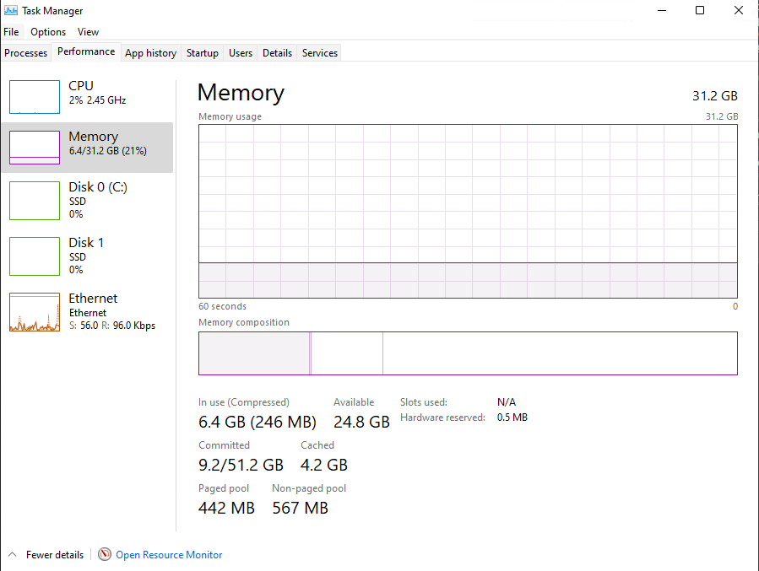Switch to the Services tab
759x571 pixels.
pos(320,53)
